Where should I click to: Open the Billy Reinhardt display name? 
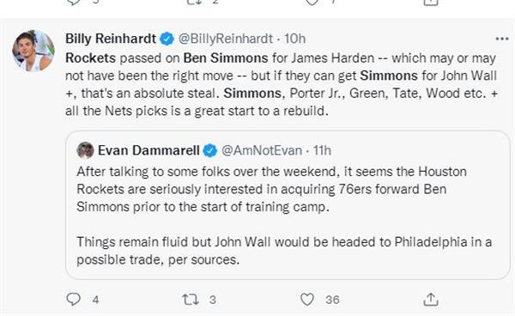(111, 39)
